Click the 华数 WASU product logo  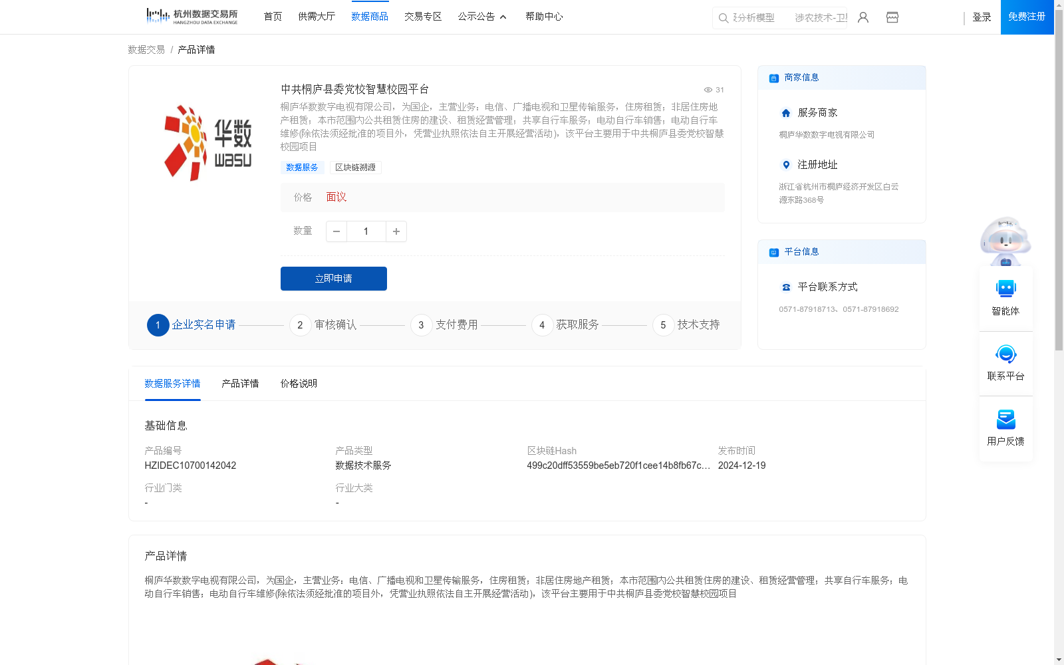pyautogui.click(x=208, y=142)
